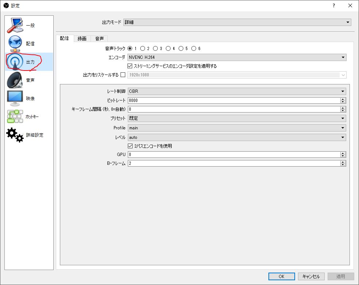Decrease ビットレート with down arrow
Viewport: 359px width, 285px height.
pyautogui.click(x=343, y=102)
